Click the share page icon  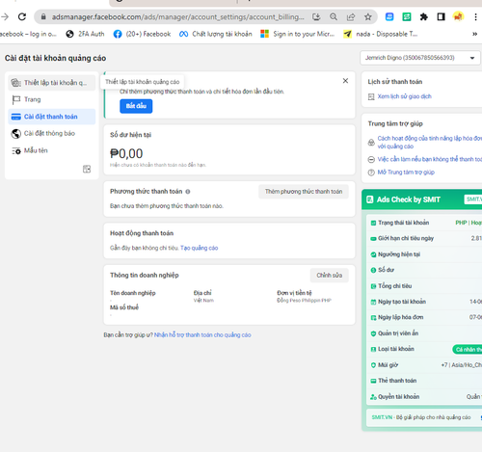[351, 16]
